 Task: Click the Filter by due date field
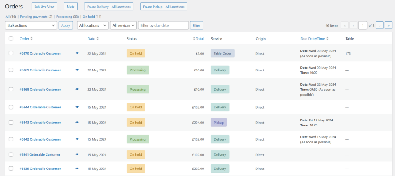164,25
